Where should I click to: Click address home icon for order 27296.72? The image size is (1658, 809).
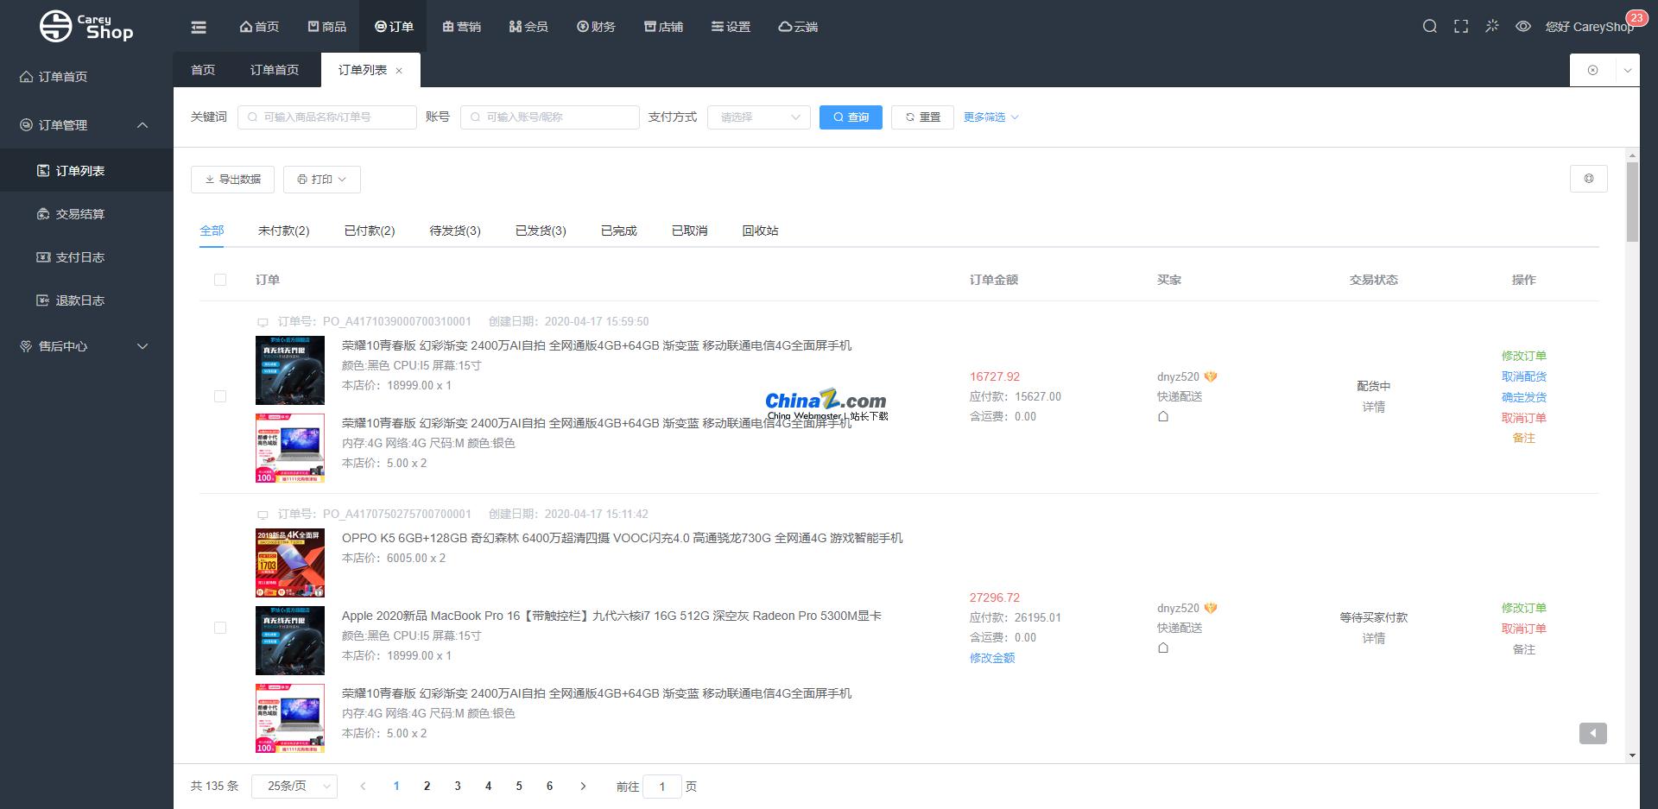pos(1163,648)
